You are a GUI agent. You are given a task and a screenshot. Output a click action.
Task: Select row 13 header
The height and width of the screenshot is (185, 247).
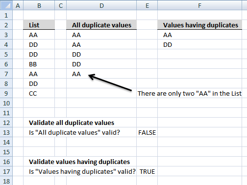point(6,132)
